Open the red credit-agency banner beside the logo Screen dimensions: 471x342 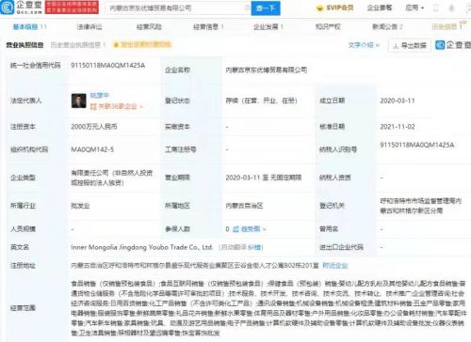coord(72,8)
